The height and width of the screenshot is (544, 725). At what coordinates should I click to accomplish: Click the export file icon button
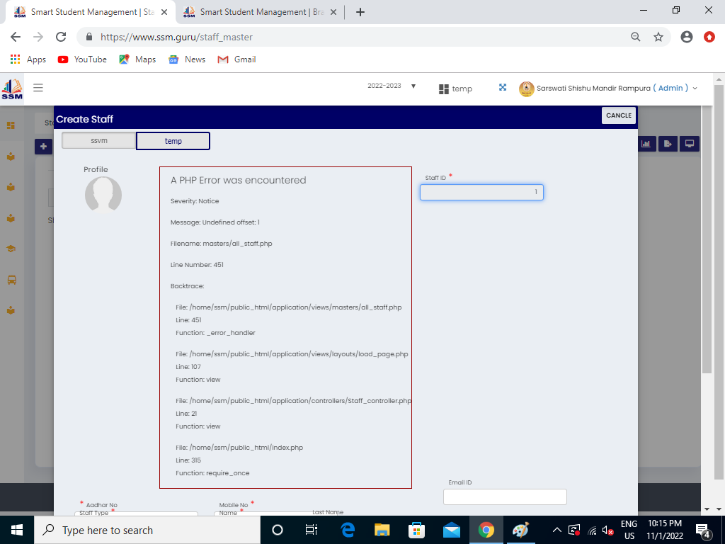tap(668, 144)
